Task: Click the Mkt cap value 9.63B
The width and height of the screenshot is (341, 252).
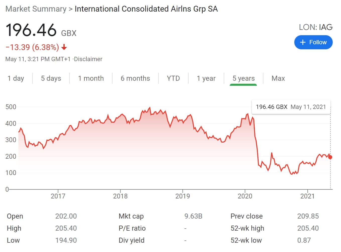Action: (x=193, y=216)
